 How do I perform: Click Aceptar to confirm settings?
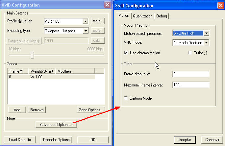pos(185,140)
